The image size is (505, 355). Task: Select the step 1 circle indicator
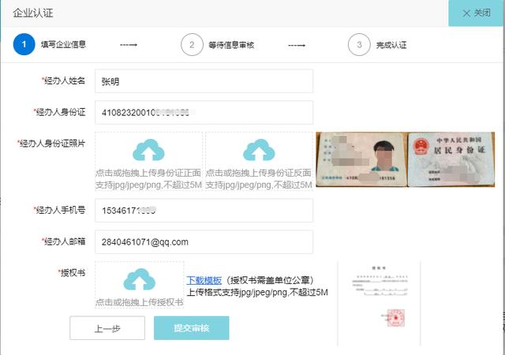tap(24, 45)
